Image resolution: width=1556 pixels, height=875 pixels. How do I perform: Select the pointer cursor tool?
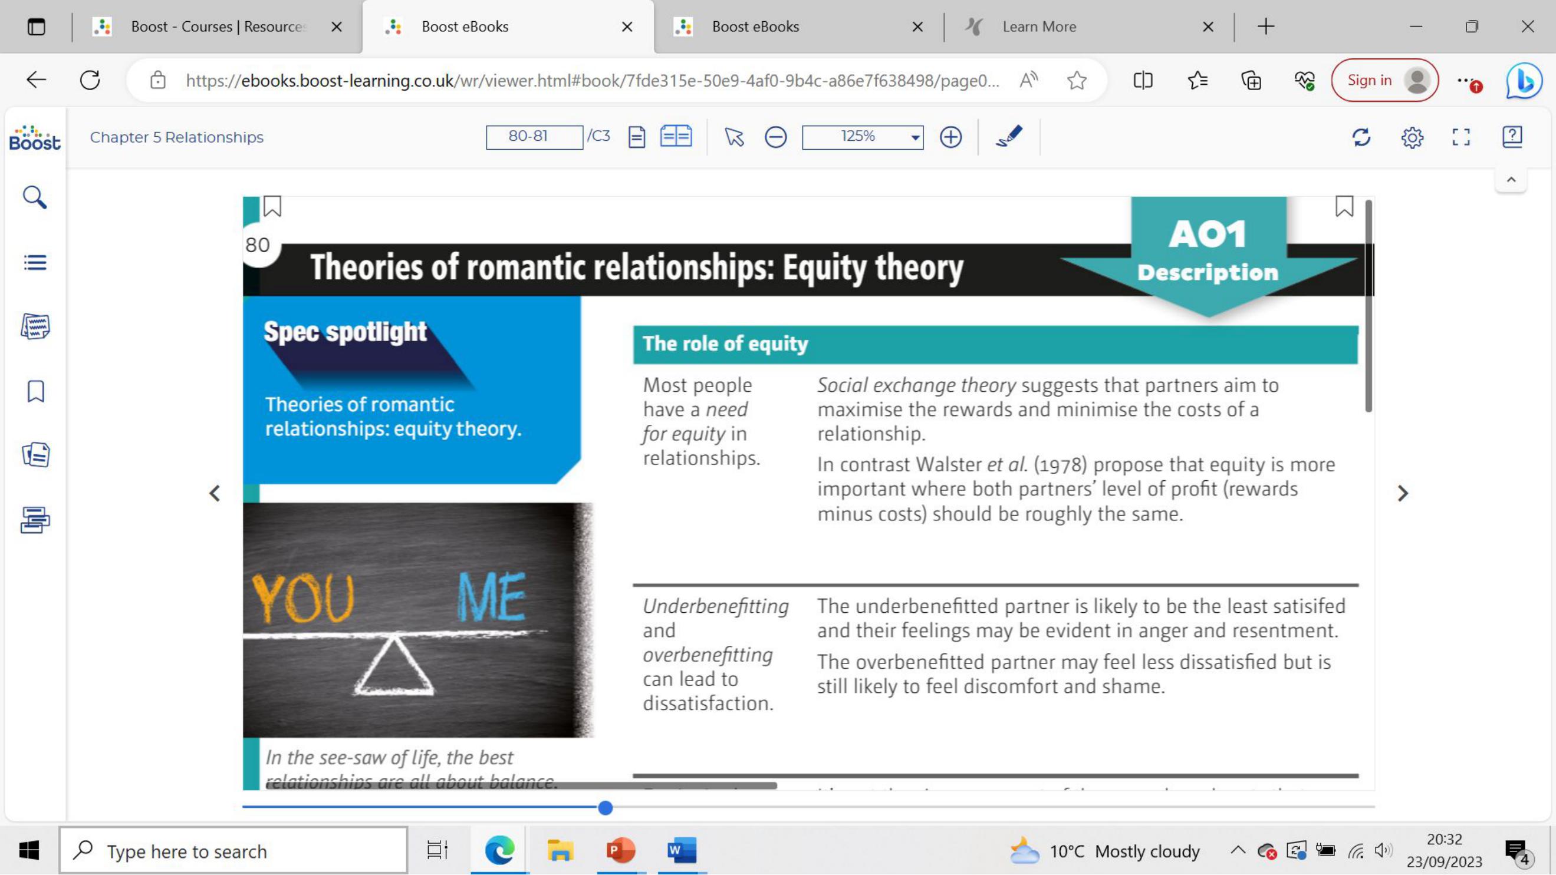pyautogui.click(x=734, y=137)
